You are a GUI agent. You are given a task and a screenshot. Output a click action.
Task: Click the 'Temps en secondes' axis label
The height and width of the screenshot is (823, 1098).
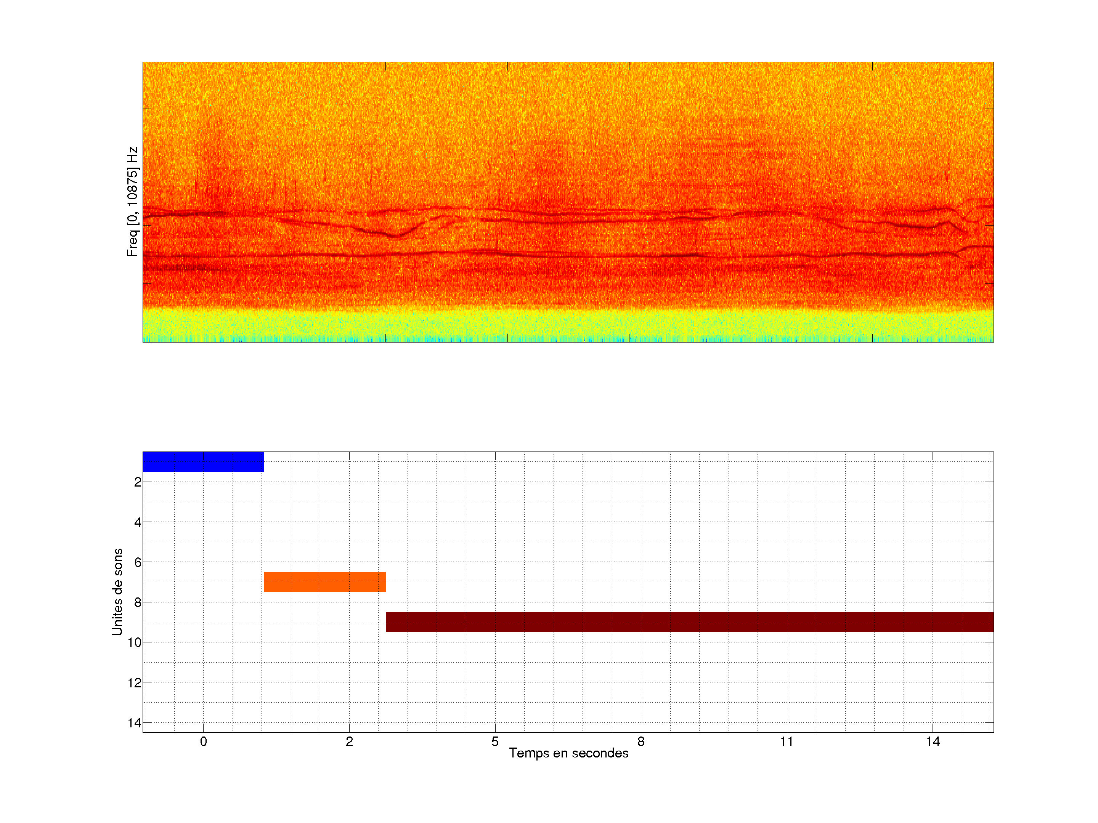click(x=568, y=753)
